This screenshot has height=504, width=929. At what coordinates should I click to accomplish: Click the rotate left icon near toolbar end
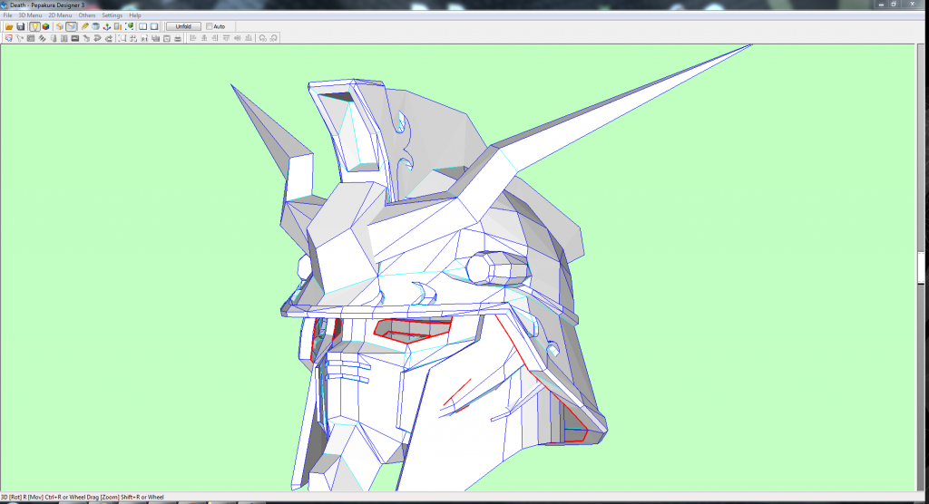pyautogui.click(x=263, y=38)
